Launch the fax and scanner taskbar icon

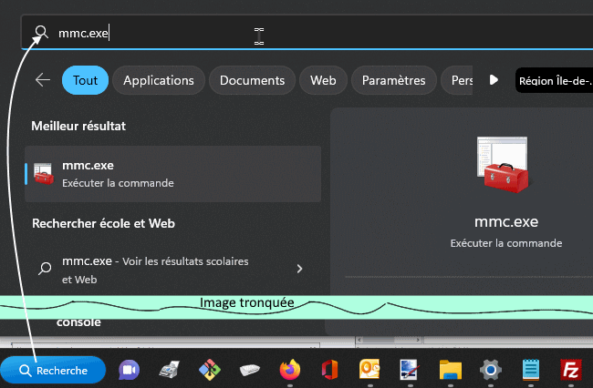(x=169, y=370)
